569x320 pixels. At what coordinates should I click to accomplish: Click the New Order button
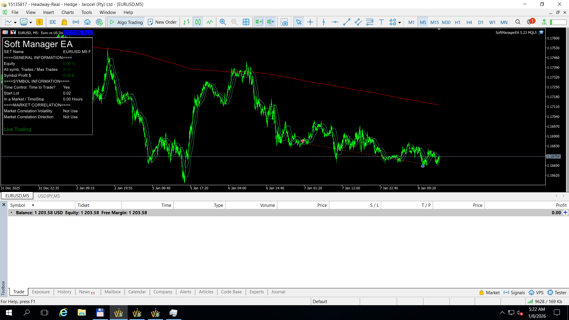(162, 22)
